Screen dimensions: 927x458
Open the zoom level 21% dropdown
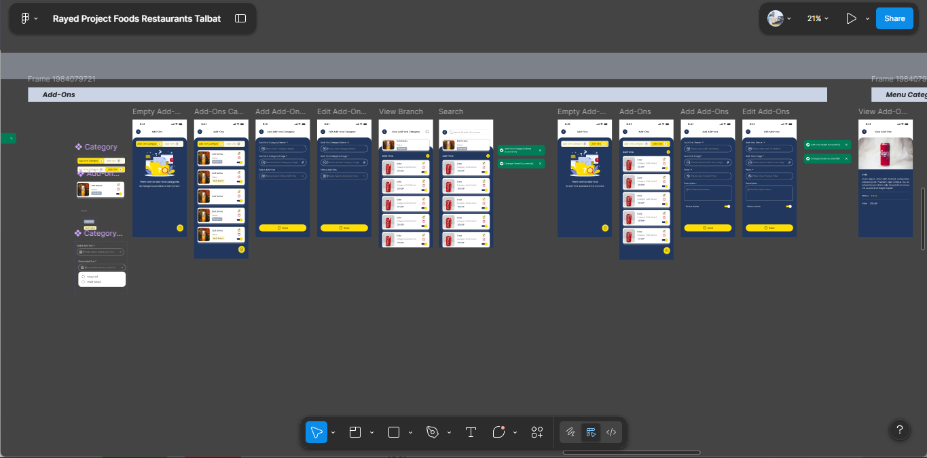pyautogui.click(x=818, y=18)
